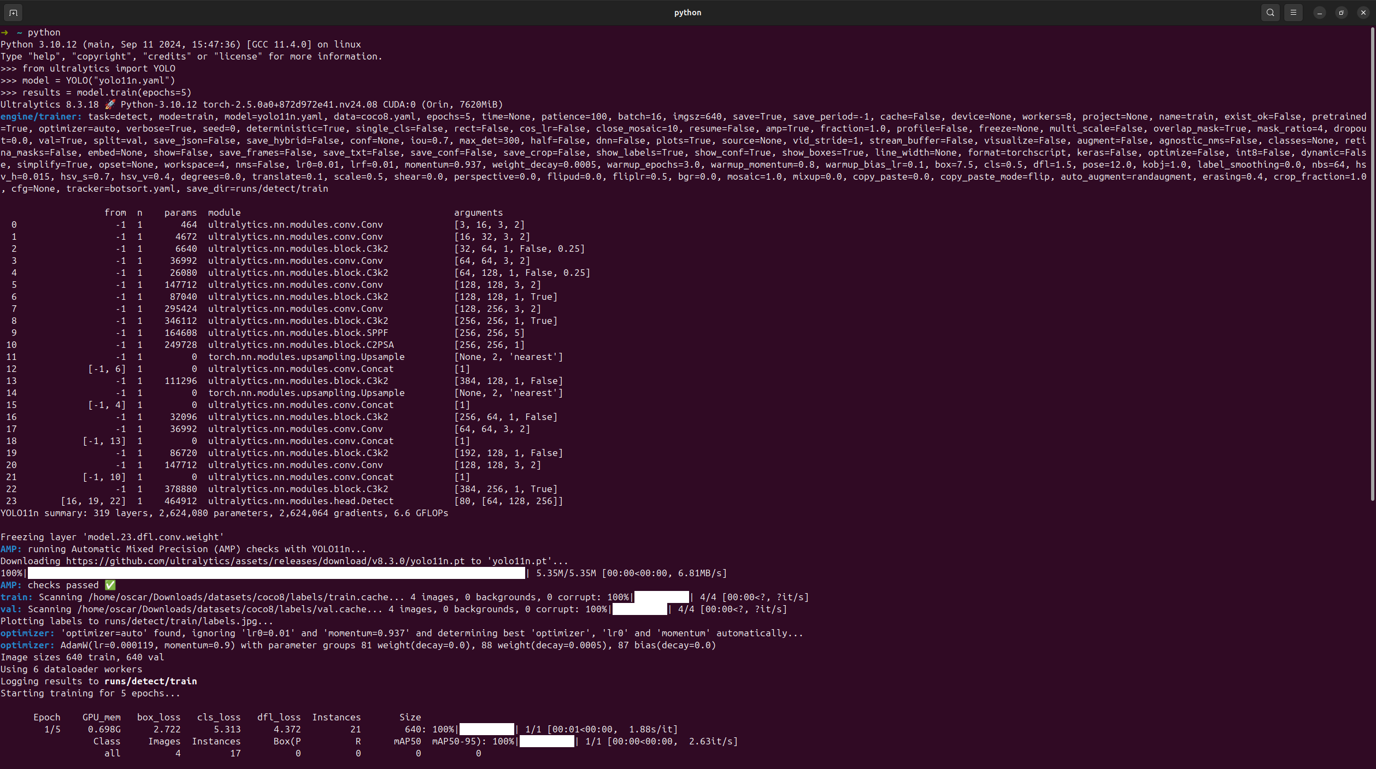Open the yolo11n.pt GitHub download URL
This screenshot has height=769, width=1376.
[x=265, y=561]
